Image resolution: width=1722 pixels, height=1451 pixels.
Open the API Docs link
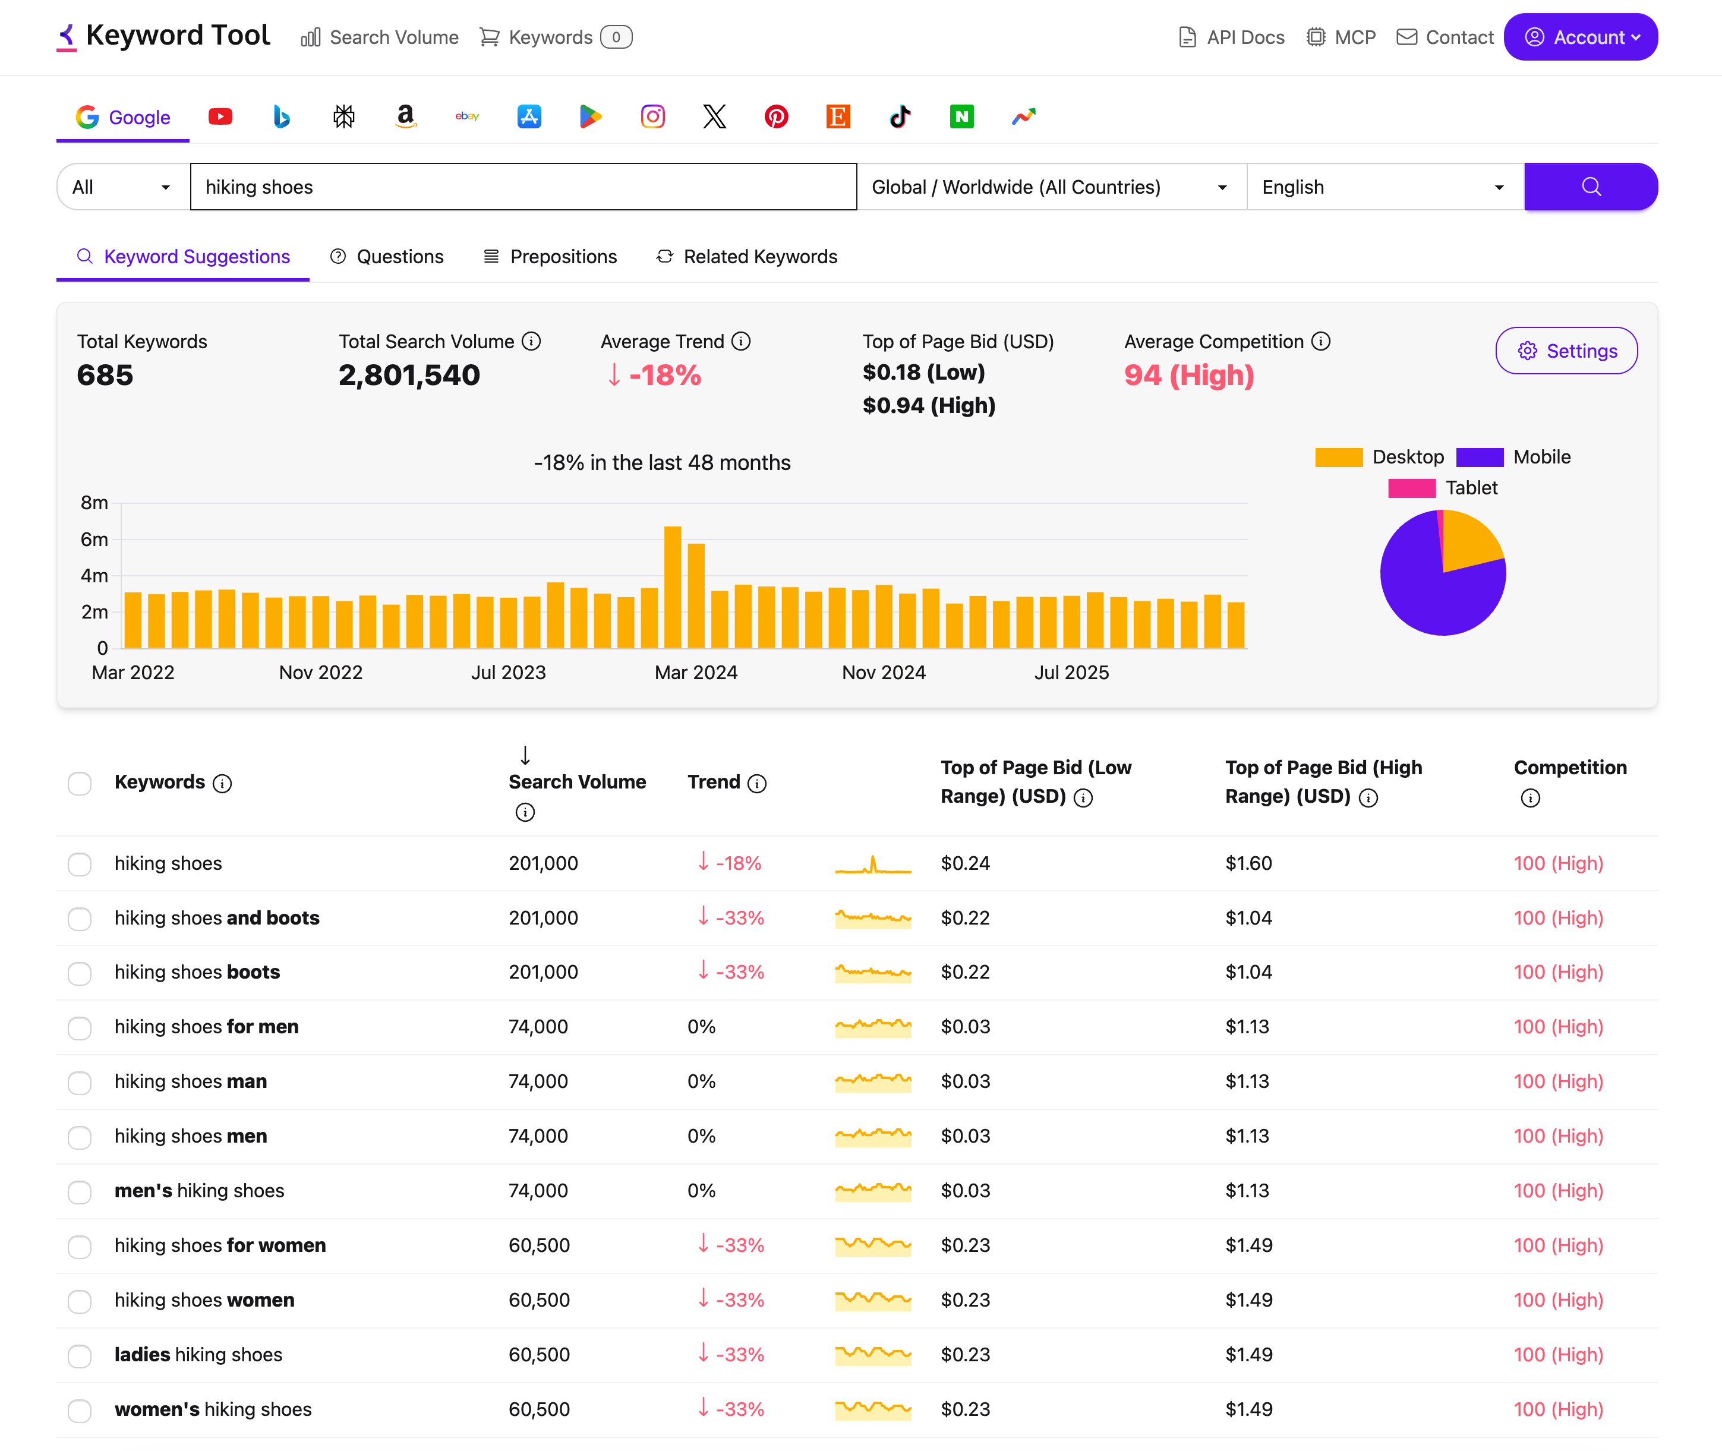pos(1231,37)
